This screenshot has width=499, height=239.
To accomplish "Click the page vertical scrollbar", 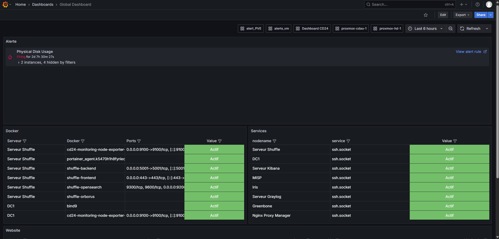I will (x=497, y=92).
